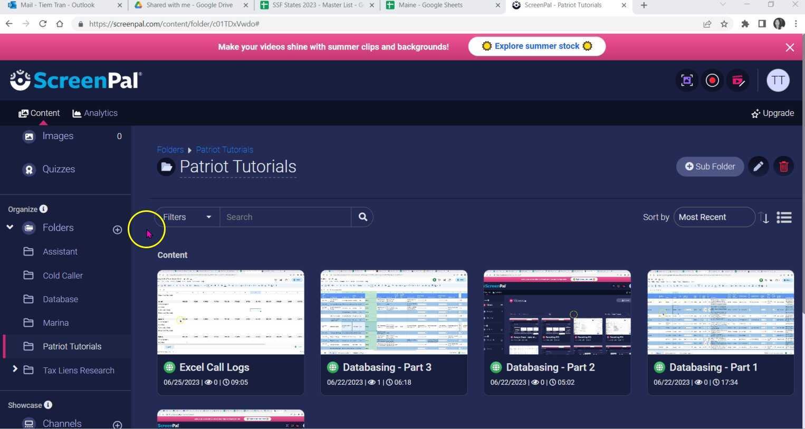Expand the Tax Liens Research folder
This screenshot has height=429, width=805.
[15, 369]
